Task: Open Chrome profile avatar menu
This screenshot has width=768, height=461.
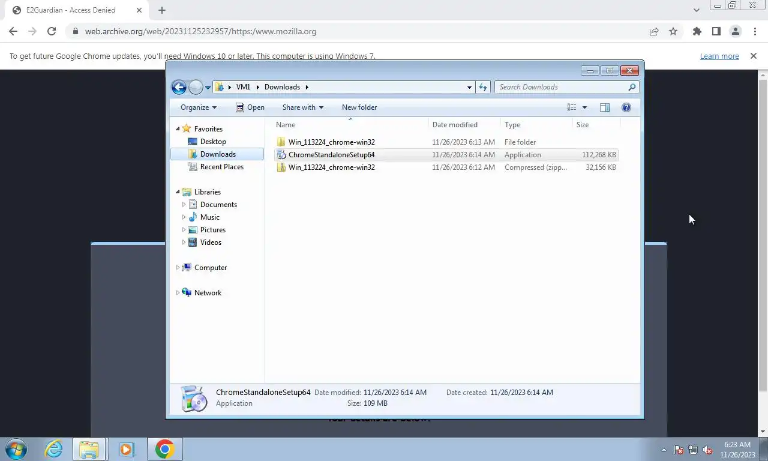Action: point(735,31)
